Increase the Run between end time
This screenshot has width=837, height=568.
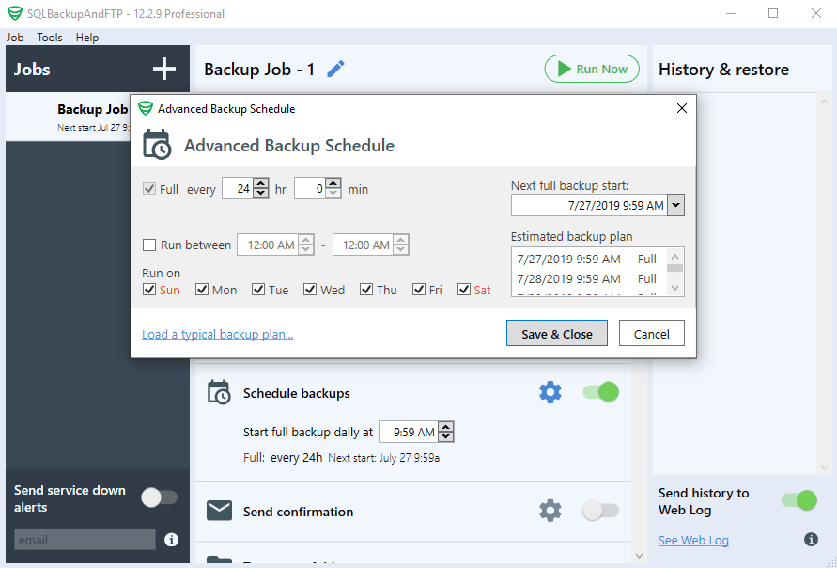tap(401, 240)
